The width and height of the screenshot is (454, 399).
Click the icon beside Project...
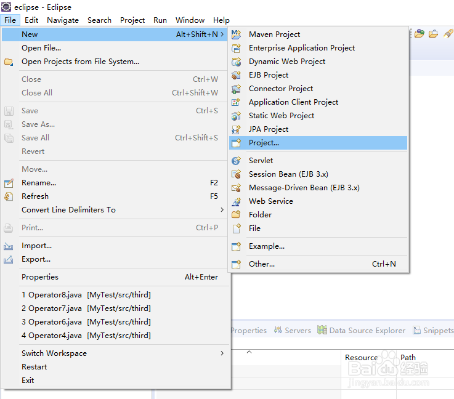click(x=236, y=143)
